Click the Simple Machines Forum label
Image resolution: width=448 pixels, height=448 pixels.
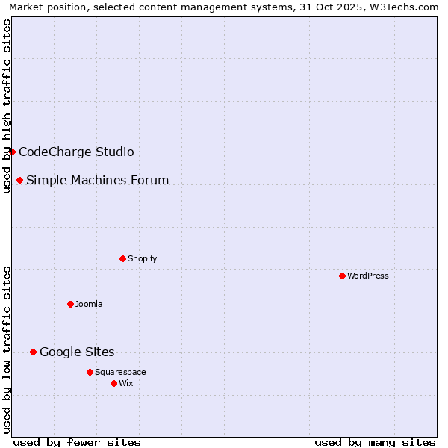click(x=97, y=180)
